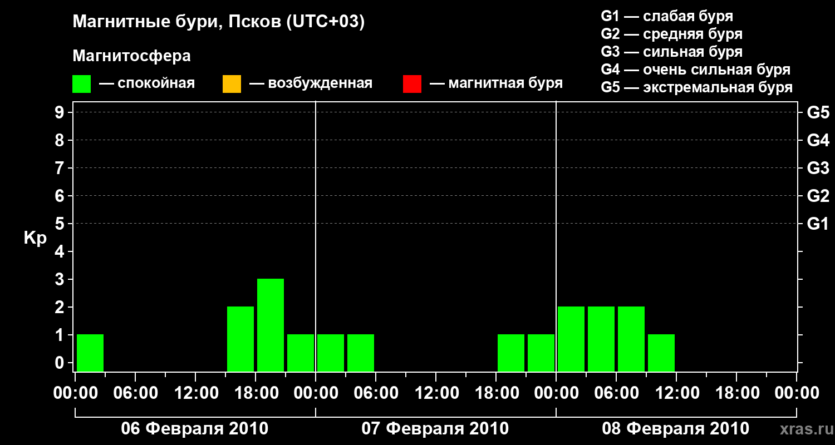Click the 'G1' label on right axis

[818, 224]
